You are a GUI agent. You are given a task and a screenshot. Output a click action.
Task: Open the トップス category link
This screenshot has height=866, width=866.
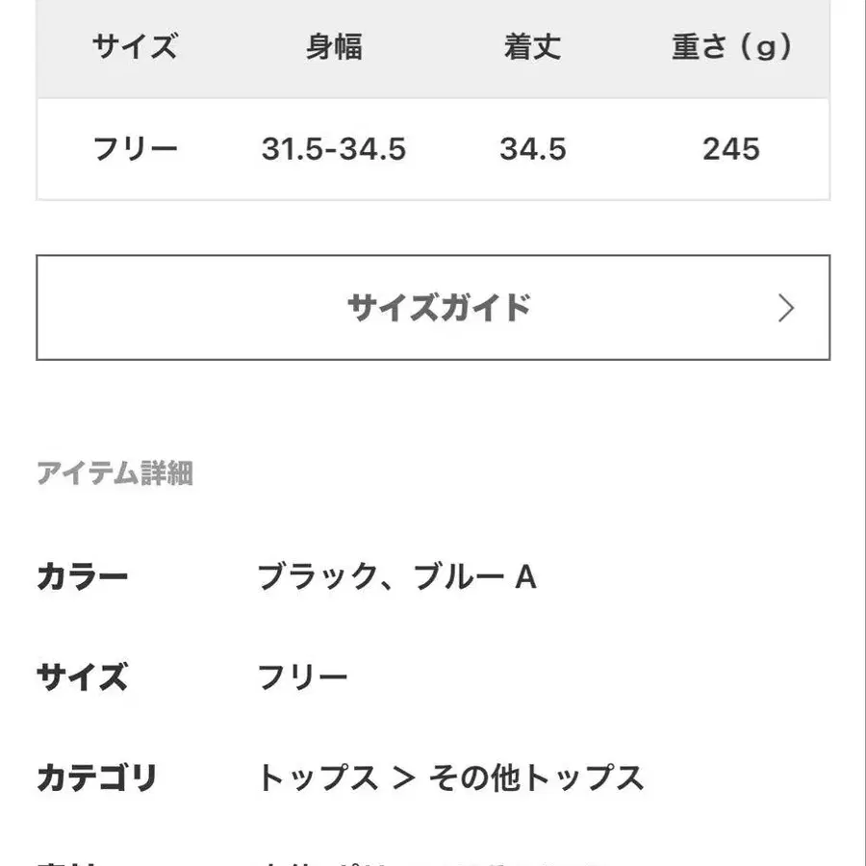point(318,777)
